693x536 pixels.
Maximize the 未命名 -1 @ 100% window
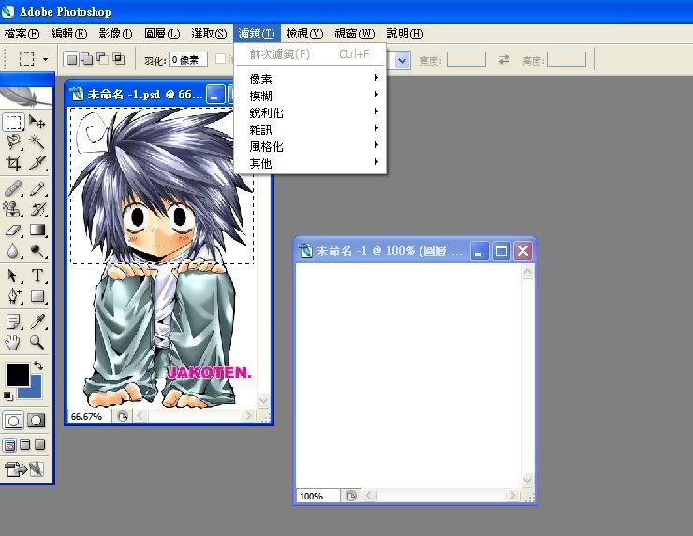pyautogui.click(x=501, y=251)
